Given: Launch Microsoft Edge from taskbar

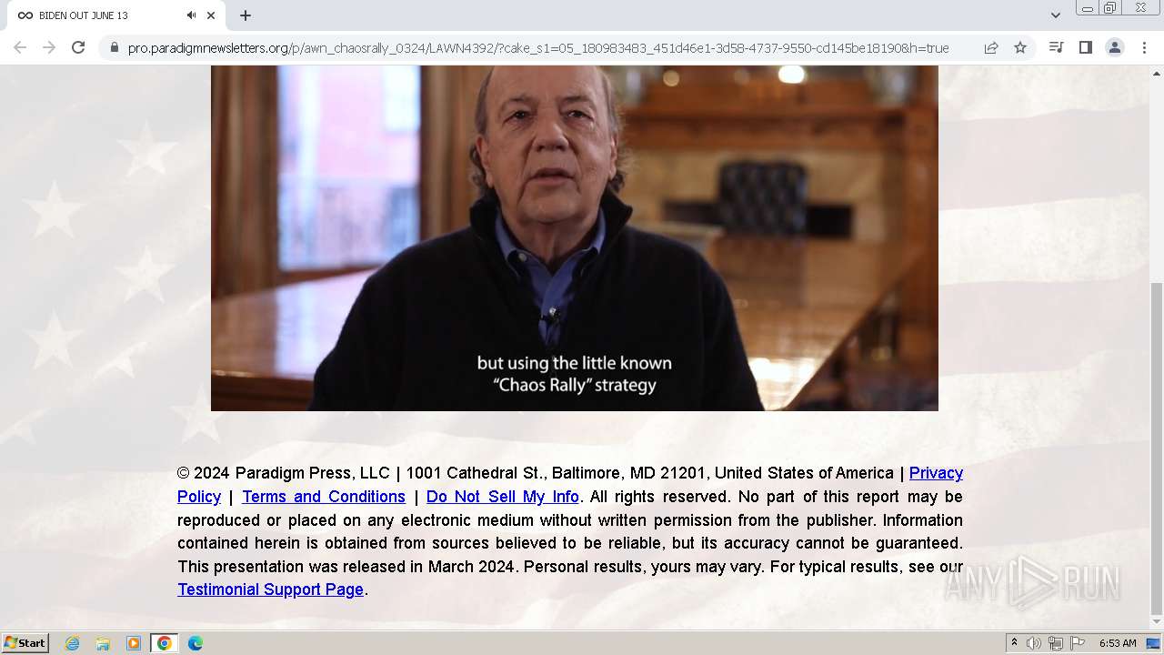Looking at the screenshot, I should click(196, 643).
